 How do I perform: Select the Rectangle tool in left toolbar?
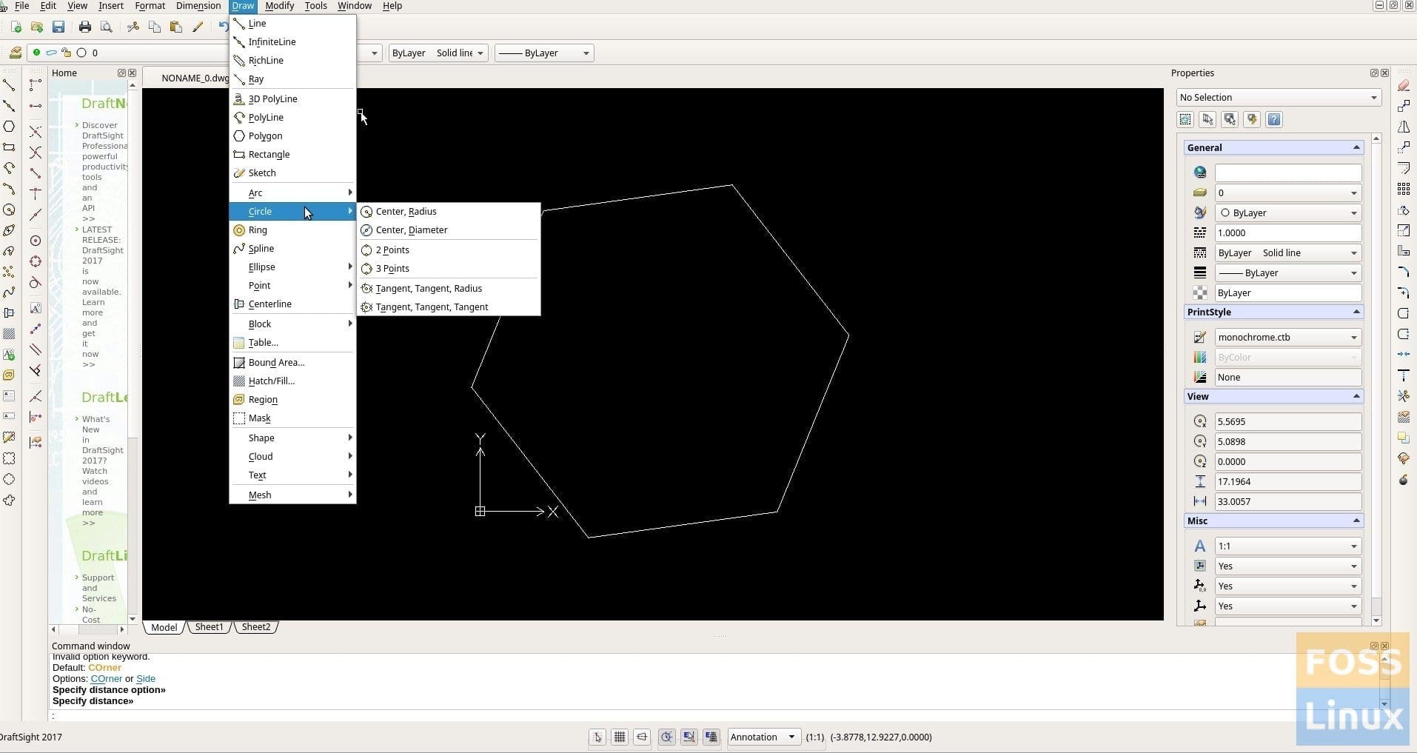(10, 147)
